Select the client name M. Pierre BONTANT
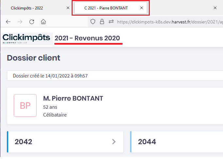This screenshot has height=167, width=223. click(73, 98)
